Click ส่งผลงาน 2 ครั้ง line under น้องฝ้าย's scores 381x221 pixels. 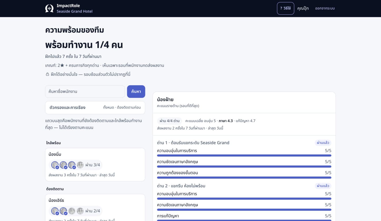point(190,128)
